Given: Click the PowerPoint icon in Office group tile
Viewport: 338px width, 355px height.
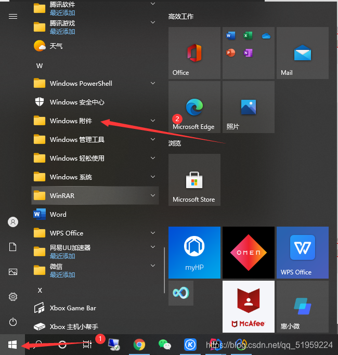Looking at the screenshot, I should click(x=230, y=52).
